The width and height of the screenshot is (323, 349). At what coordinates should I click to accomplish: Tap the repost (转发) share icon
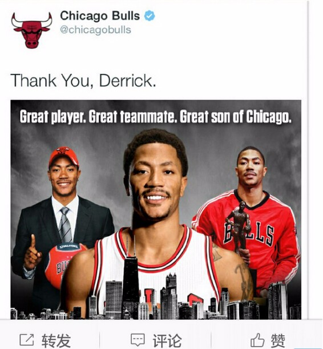[x=27, y=340]
